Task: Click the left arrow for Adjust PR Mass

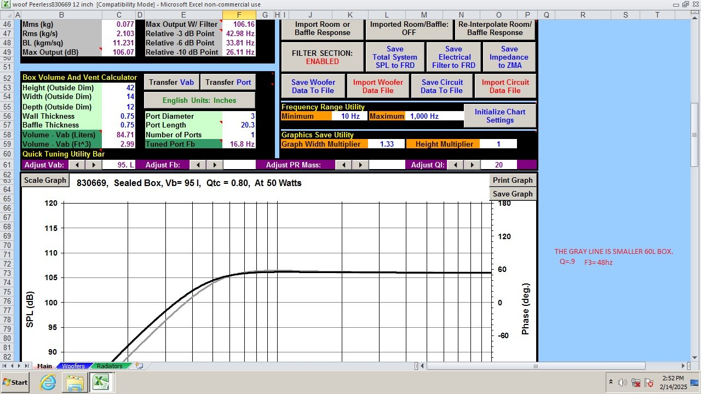Action: click(343, 165)
